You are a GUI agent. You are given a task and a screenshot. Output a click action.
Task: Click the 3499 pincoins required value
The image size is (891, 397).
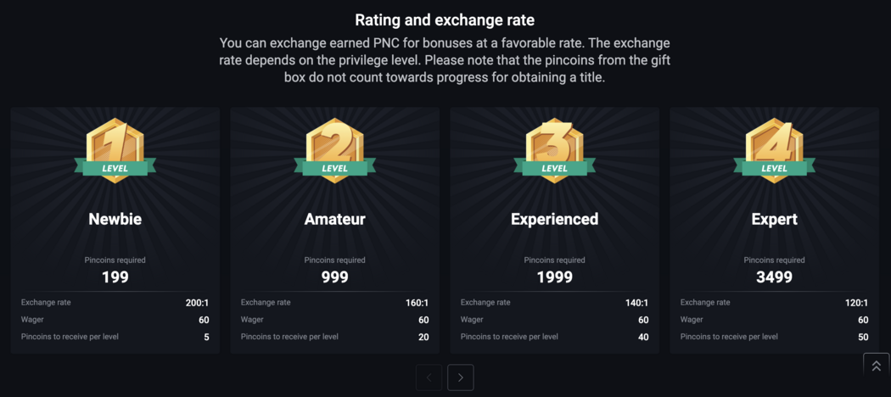(x=774, y=277)
